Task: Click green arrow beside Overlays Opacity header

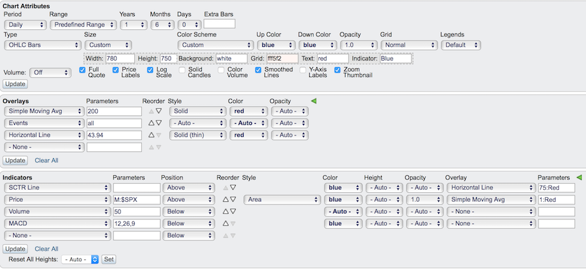Action: (314, 101)
